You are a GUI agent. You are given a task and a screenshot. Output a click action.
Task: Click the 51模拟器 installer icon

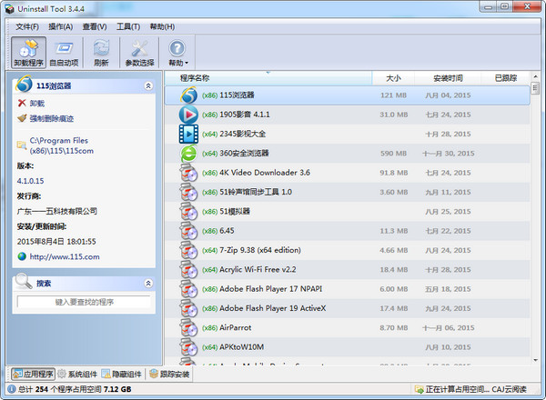188,212
